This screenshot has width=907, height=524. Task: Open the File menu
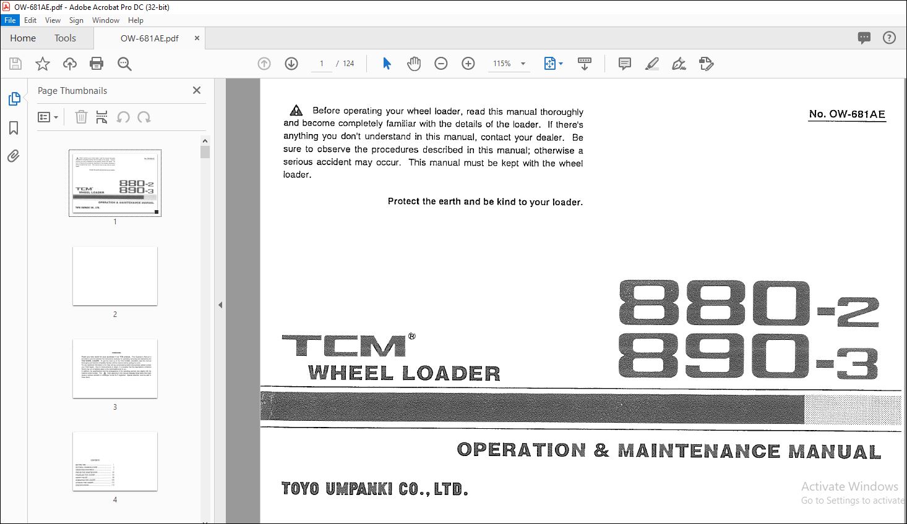(x=10, y=20)
